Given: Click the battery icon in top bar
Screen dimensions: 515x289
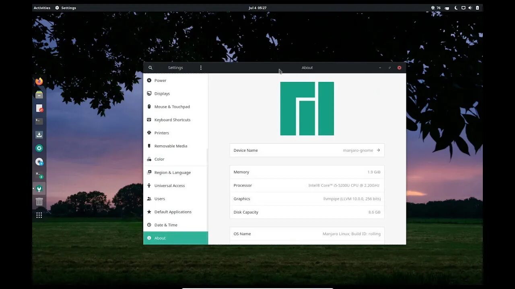Looking at the screenshot, I should (478, 8).
